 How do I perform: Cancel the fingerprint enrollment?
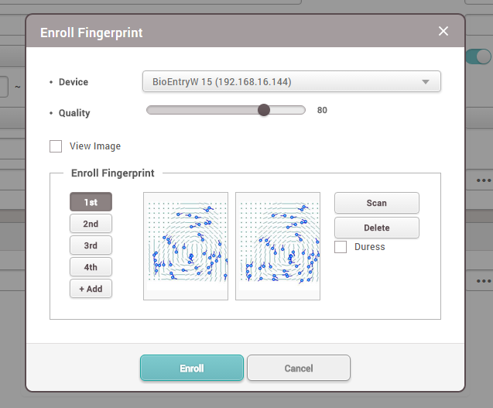[298, 368]
